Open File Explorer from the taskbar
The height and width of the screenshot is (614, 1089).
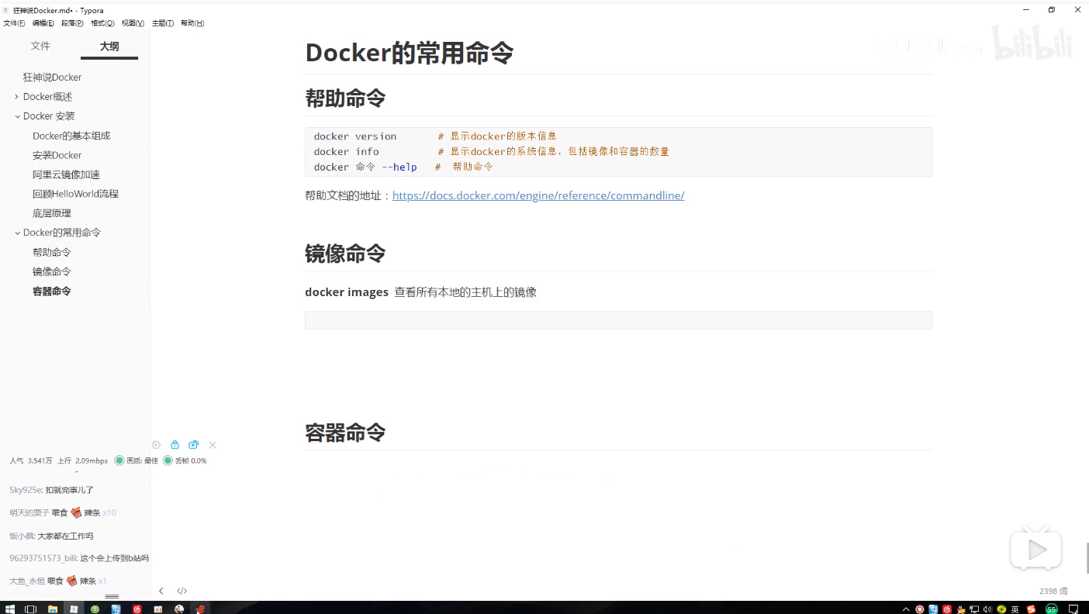click(x=53, y=609)
